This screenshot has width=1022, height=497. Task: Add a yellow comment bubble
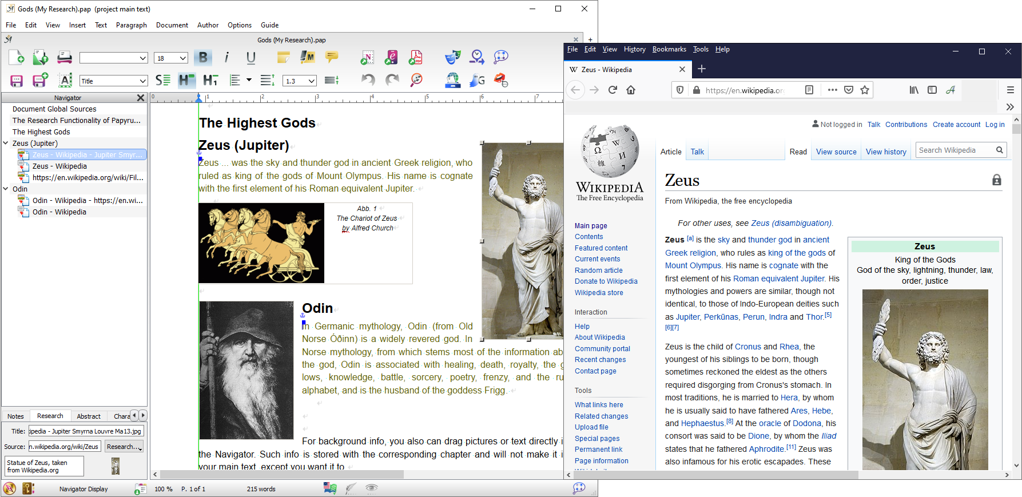click(x=332, y=57)
